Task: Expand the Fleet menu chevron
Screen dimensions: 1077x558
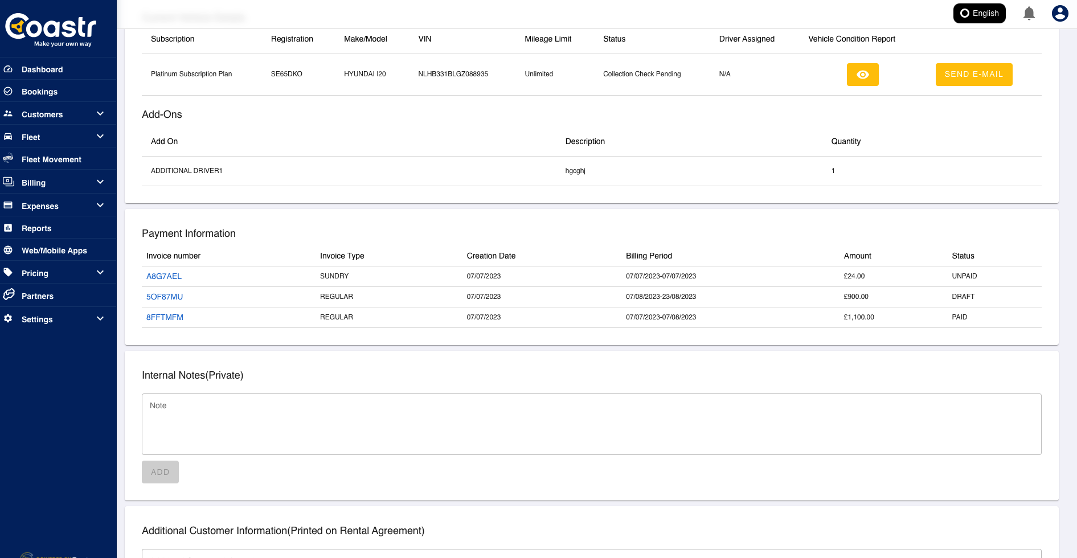Action: tap(100, 137)
